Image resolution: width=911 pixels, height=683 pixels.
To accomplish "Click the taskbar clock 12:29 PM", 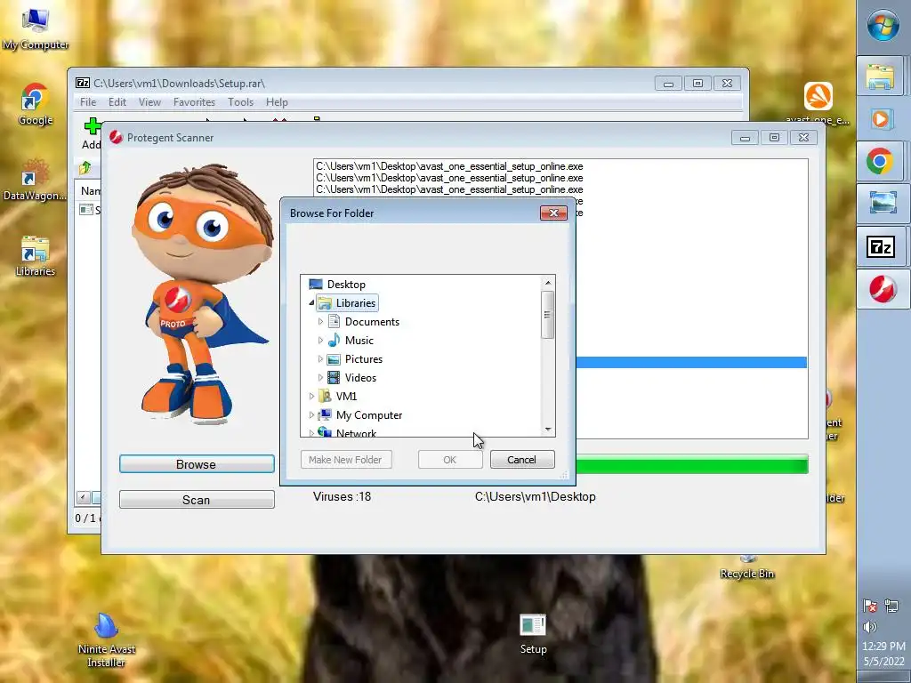I will (x=883, y=646).
